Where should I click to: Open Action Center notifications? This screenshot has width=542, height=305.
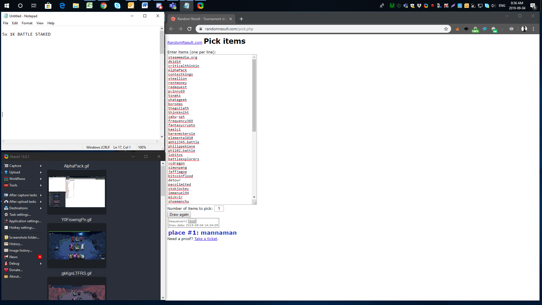[533, 6]
